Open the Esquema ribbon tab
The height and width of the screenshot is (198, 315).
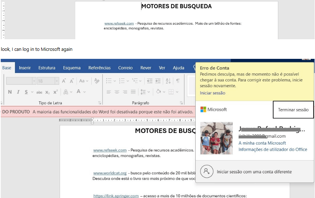pyautogui.click(x=72, y=68)
